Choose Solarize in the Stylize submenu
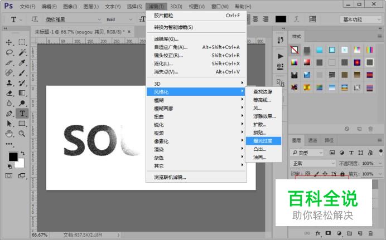Screen dimensions: 386x240 click(x=264, y=141)
